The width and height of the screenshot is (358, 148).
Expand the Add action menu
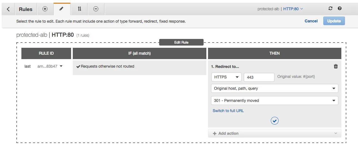(x=274, y=133)
